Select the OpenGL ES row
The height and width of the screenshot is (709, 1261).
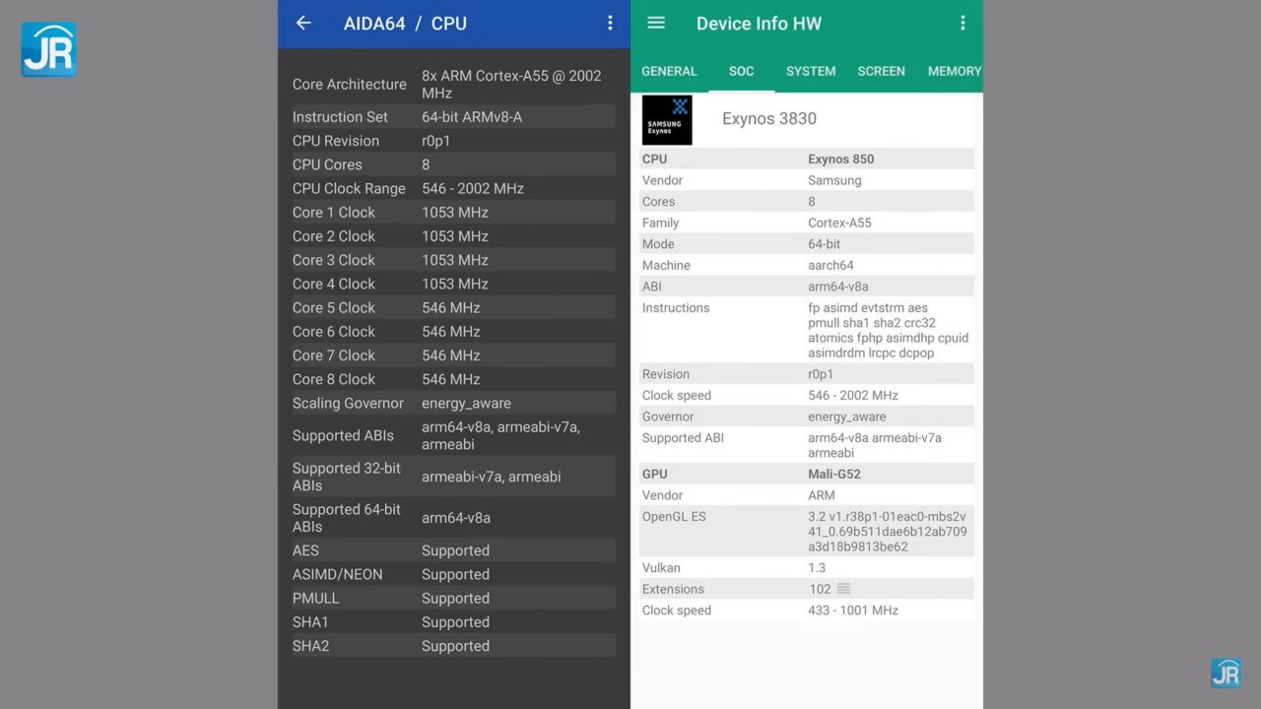pyautogui.click(x=807, y=532)
